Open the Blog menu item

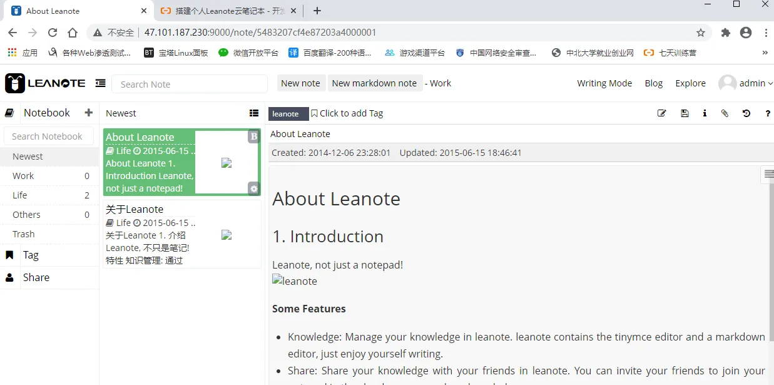[653, 83]
